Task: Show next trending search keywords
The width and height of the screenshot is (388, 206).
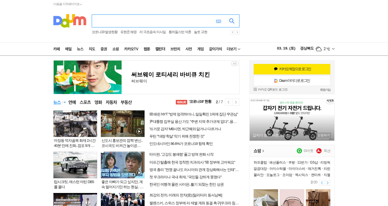Action: 237,32
